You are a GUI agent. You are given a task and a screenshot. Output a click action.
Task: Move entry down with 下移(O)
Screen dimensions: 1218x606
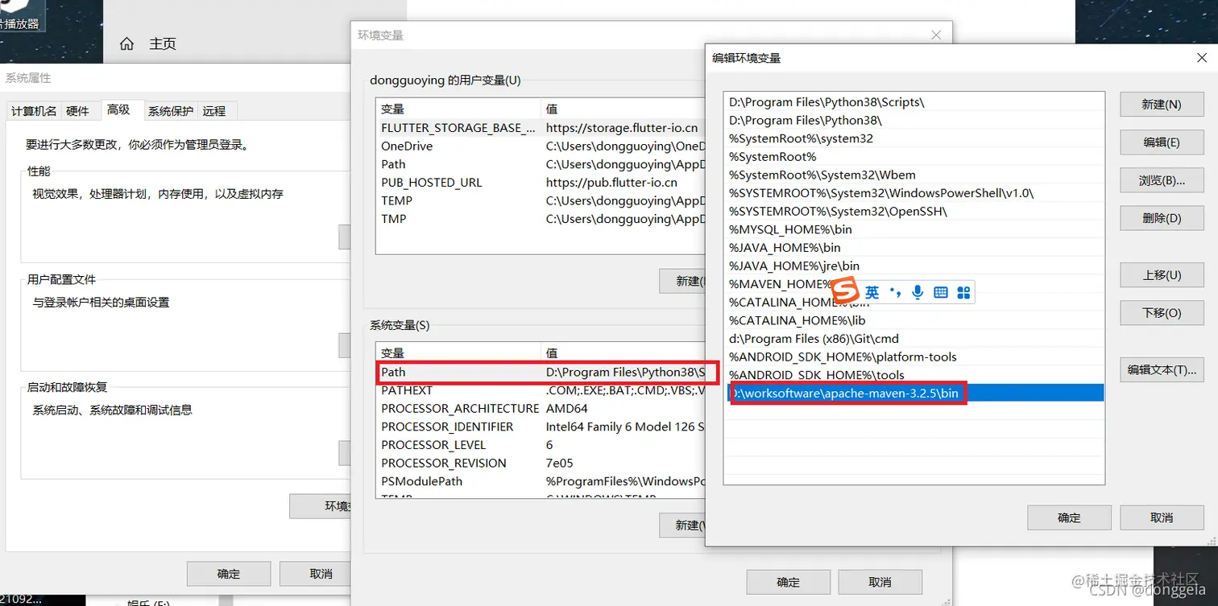[x=1162, y=313]
